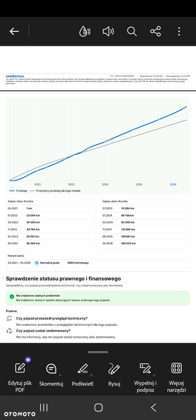Tap Android back navigation button
The width and height of the screenshot is (196, 420).
tap(154, 407)
